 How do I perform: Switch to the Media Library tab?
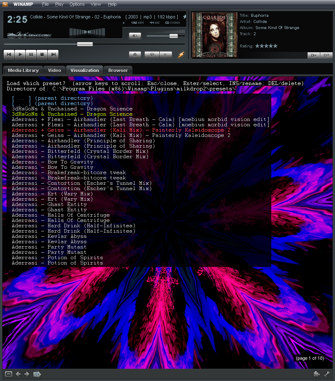pyautogui.click(x=23, y=70)
